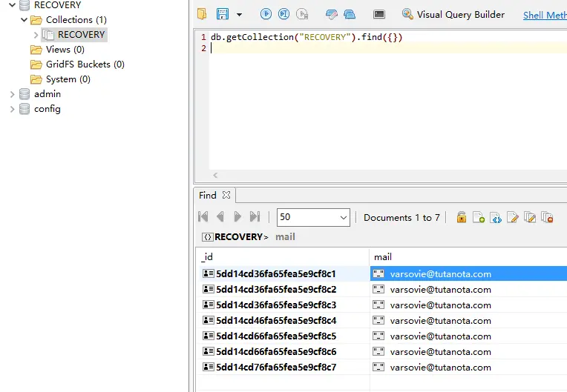
Task: Select id ending in cf8c4
Action: 276,321
